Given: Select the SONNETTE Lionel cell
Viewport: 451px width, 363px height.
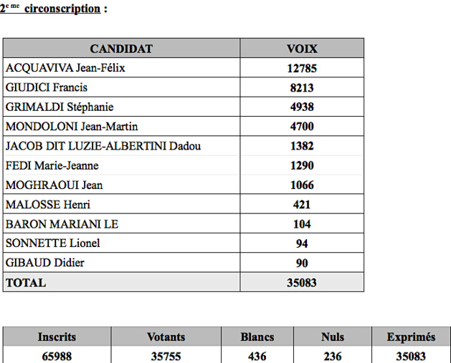Looking at the screenshot, I should tap(52, 243).
